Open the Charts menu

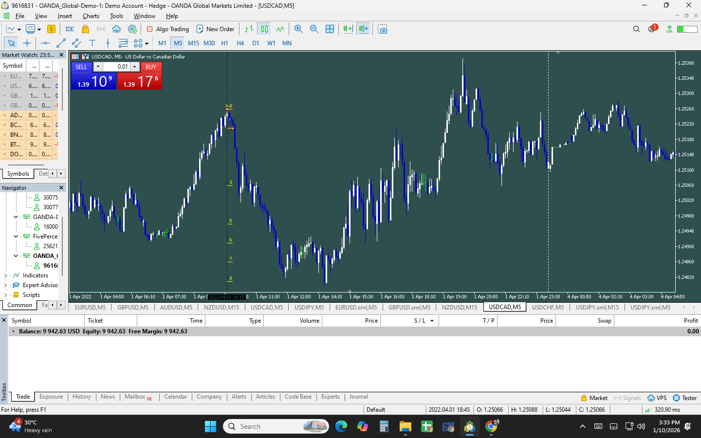tap(91, 16)
